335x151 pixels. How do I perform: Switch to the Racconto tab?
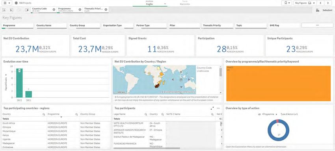(185, 3)
